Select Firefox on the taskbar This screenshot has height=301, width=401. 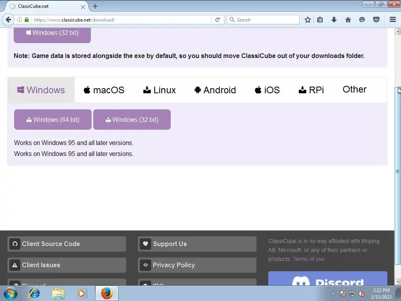coord(107,293)
